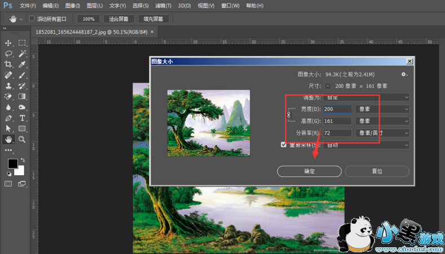445x254 pixels.
Task: Select the Brush tool
Action: pos(22,75)
